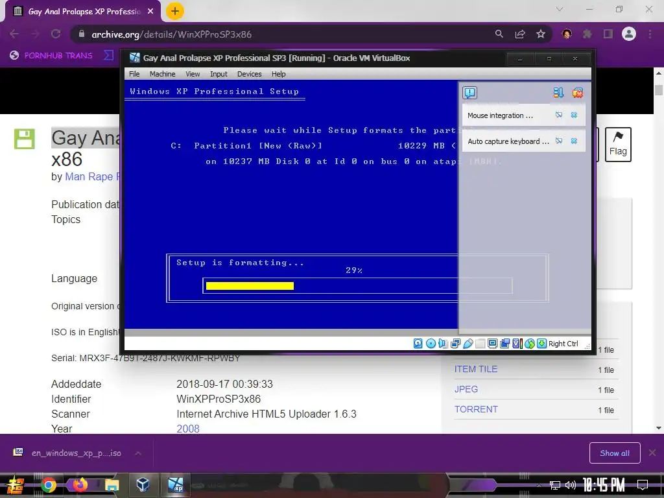
Task: Click Chrome back arrow
Action: pos(14,34)
